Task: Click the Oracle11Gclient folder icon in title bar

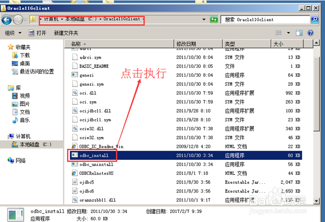Action: pos(3,8)
